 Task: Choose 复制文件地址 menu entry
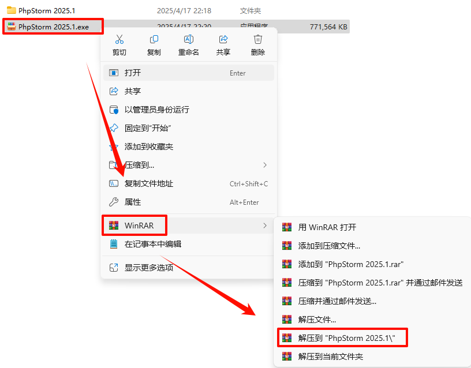point(189,183)
